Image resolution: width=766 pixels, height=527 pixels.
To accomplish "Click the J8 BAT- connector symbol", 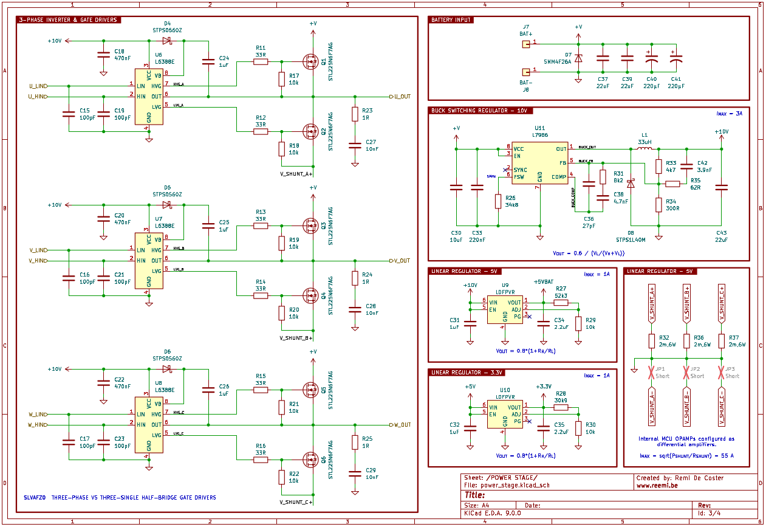I will point(526,71).
